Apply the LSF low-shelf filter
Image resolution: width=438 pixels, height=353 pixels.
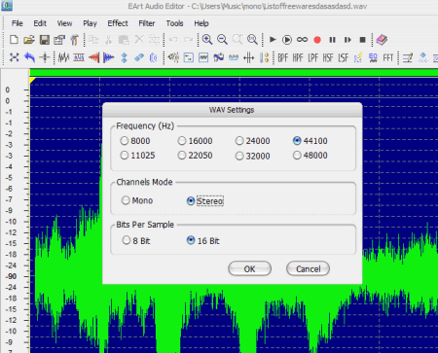[343, 58]
